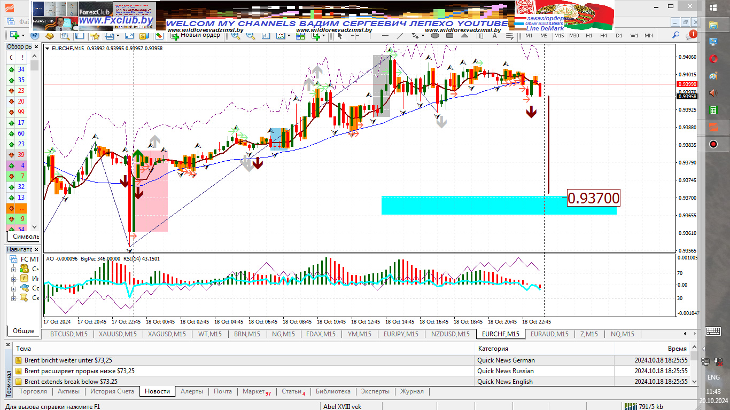The height and width of the screenshot is (410, 730).
Task: Open the channels tool dropdown arrow
Action: (x=423, y=36)
